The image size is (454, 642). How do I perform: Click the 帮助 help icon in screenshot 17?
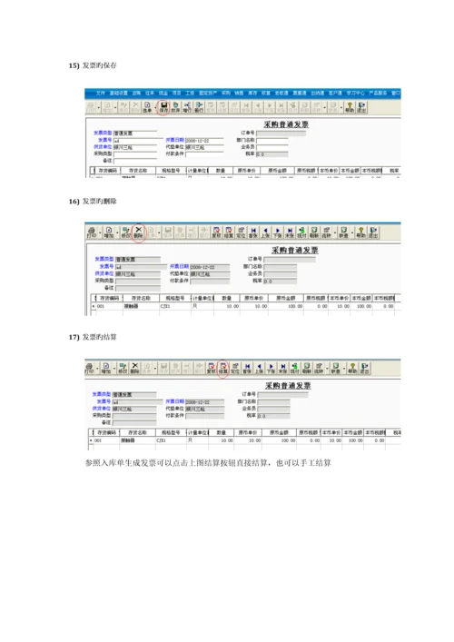tap(352, 368)
